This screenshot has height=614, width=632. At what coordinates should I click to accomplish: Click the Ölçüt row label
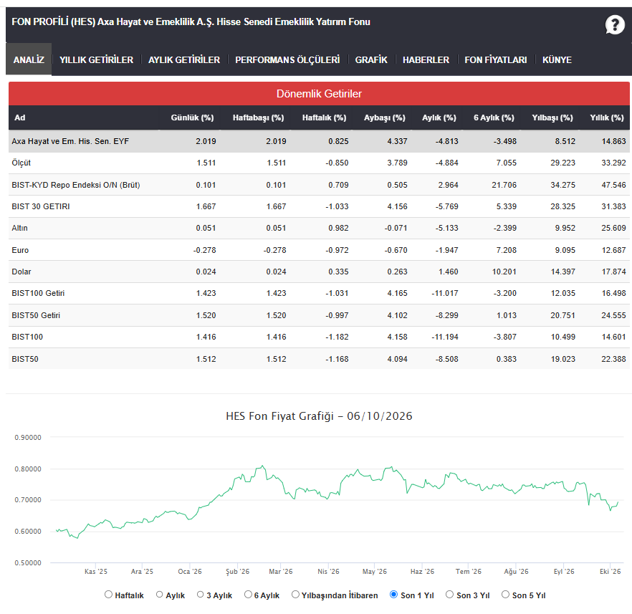(21, 163)
